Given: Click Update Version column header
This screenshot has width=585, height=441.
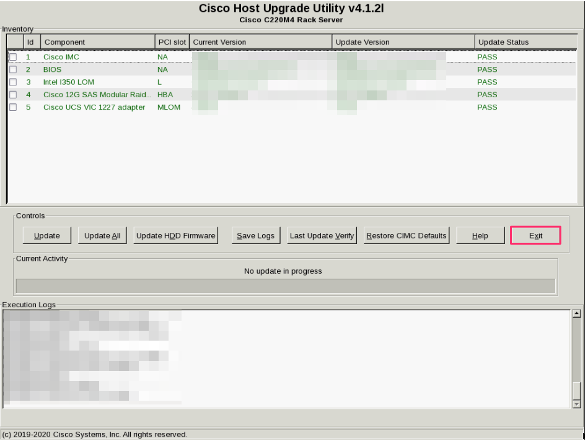Looking at the screenshot, I should pyautogui.click(x=403, y=42).
